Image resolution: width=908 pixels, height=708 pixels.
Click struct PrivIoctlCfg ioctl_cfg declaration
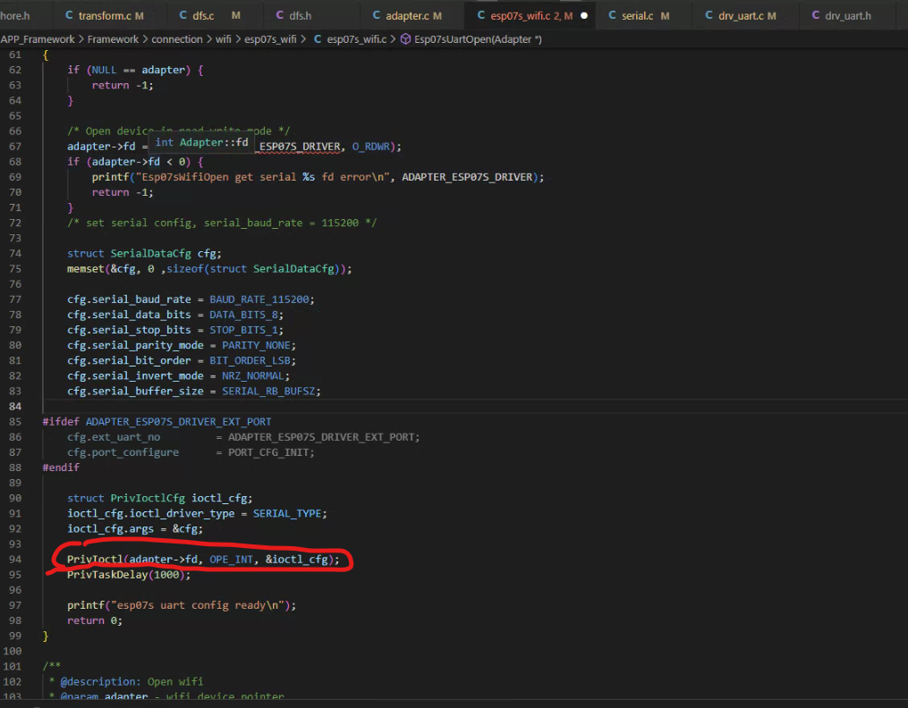[160, 498]
